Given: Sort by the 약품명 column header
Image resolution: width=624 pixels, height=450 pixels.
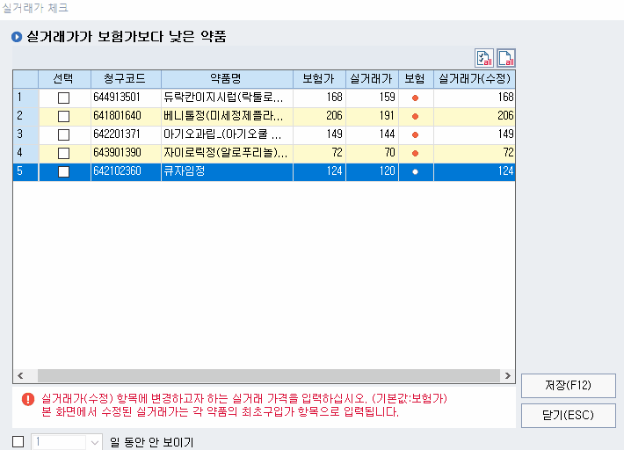Looking at the screenshot, I should pos(226,78).
